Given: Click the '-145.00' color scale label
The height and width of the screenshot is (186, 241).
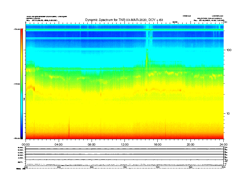Looking at the screenshot, I should pos(17,84).
